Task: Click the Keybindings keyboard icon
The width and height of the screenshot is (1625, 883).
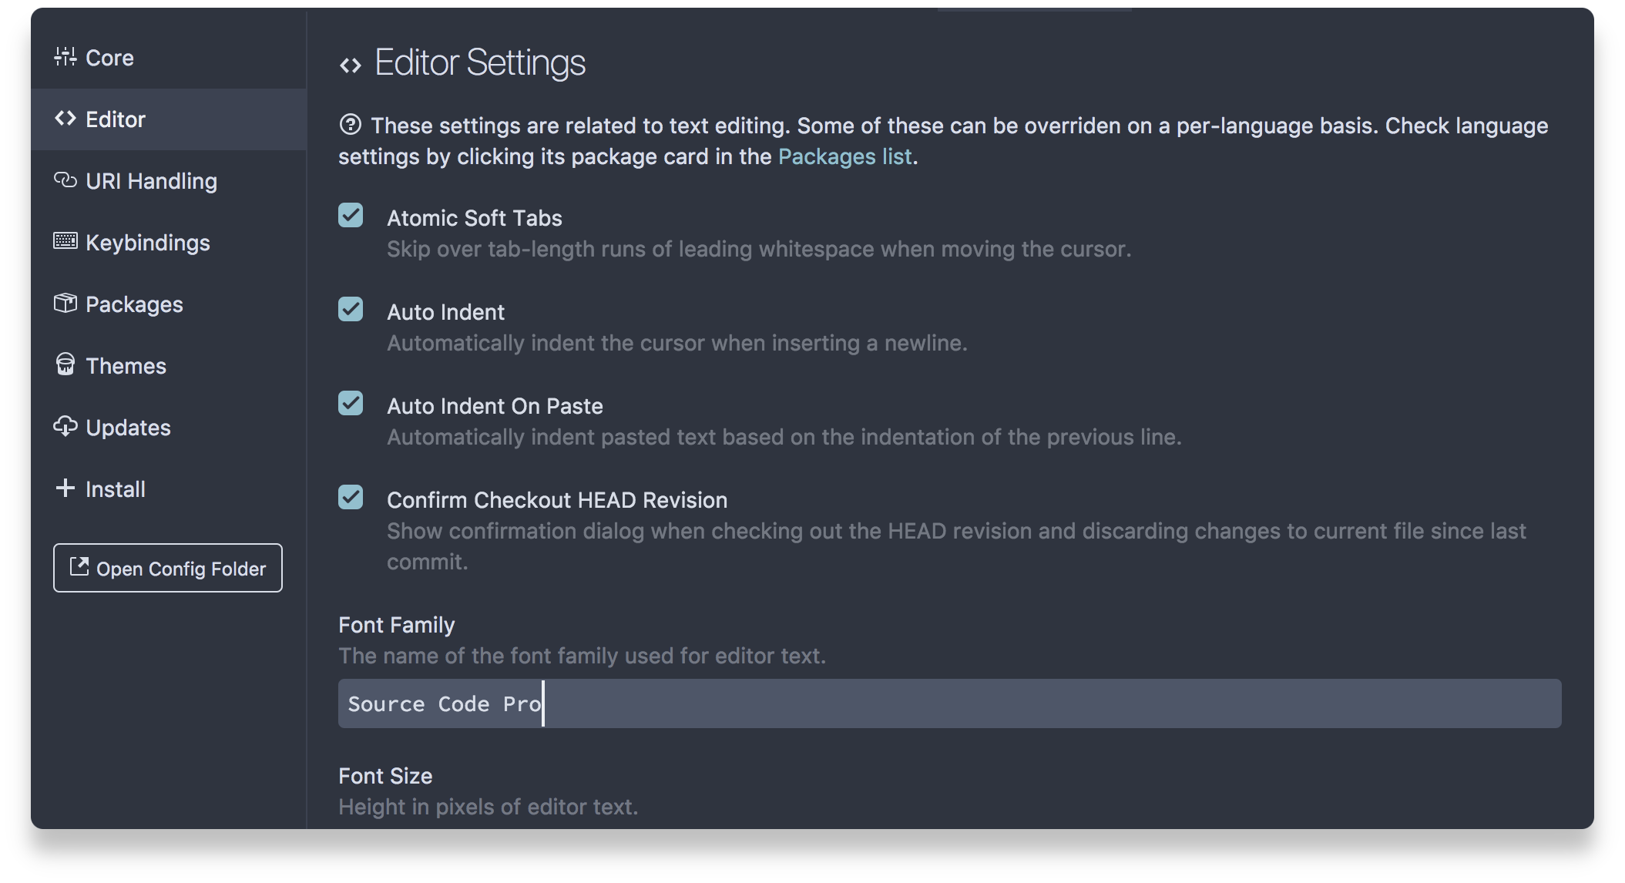Action: pyautogui.click(x=65, y=242)
